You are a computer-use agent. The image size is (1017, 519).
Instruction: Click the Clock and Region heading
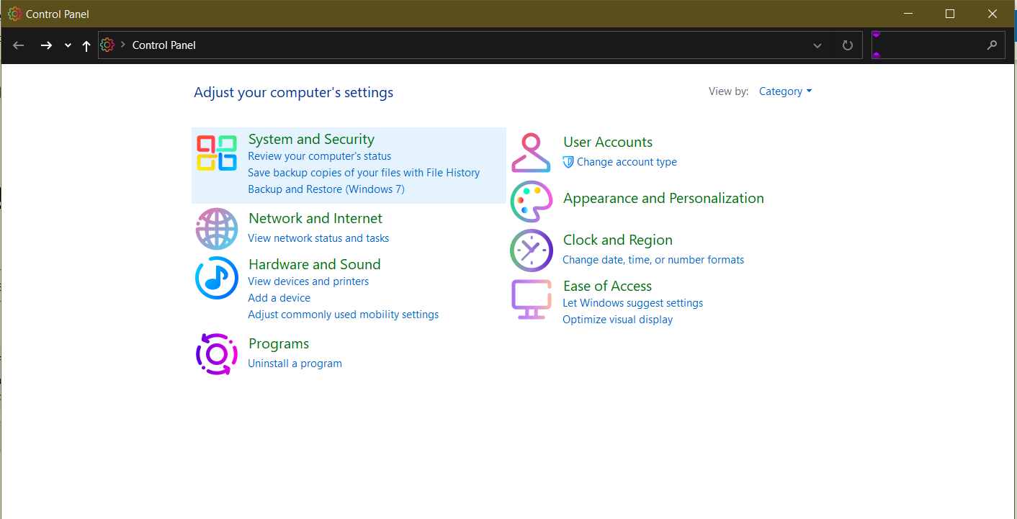pyautogui.click(x=618, y=240)
